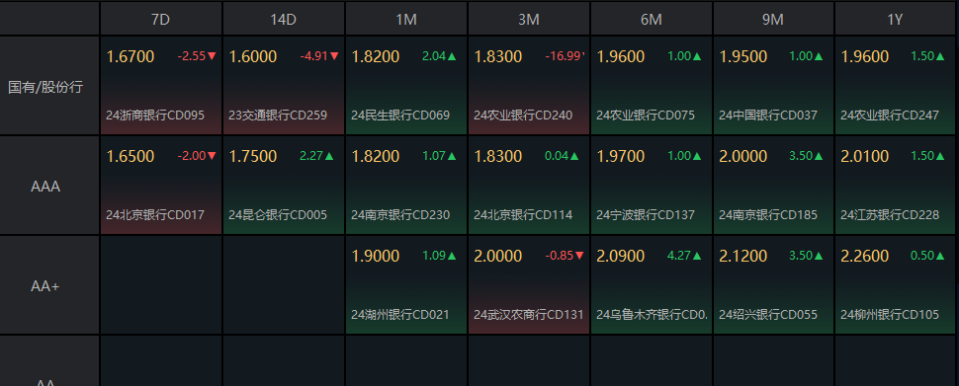Click the down arrow beside -0.85

click(x=579, y=256)
